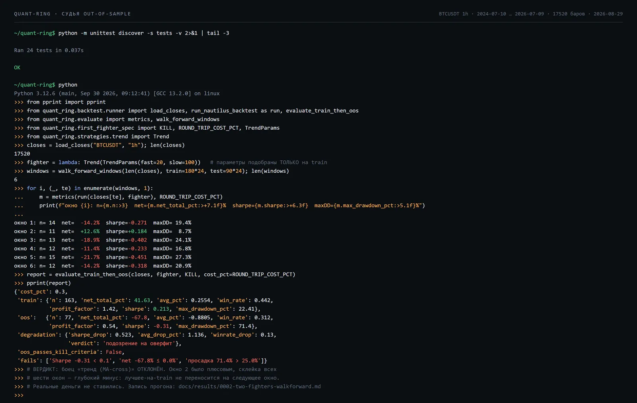Screen dimensions: 637x403
Task: Click the line importing run_nautilus_backtest
Action: [186, 111]
